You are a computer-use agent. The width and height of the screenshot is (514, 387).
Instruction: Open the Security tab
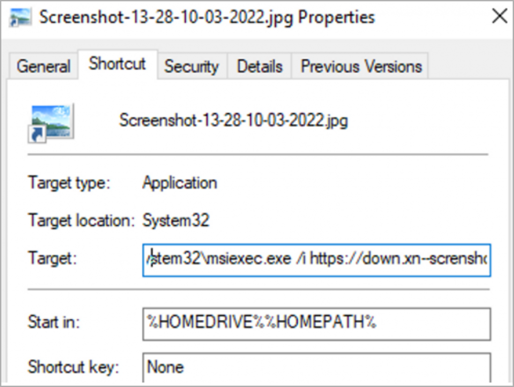[191, 66]
